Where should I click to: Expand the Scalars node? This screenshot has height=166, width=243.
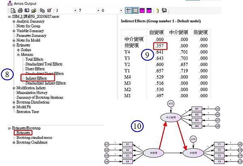point(18,50)
